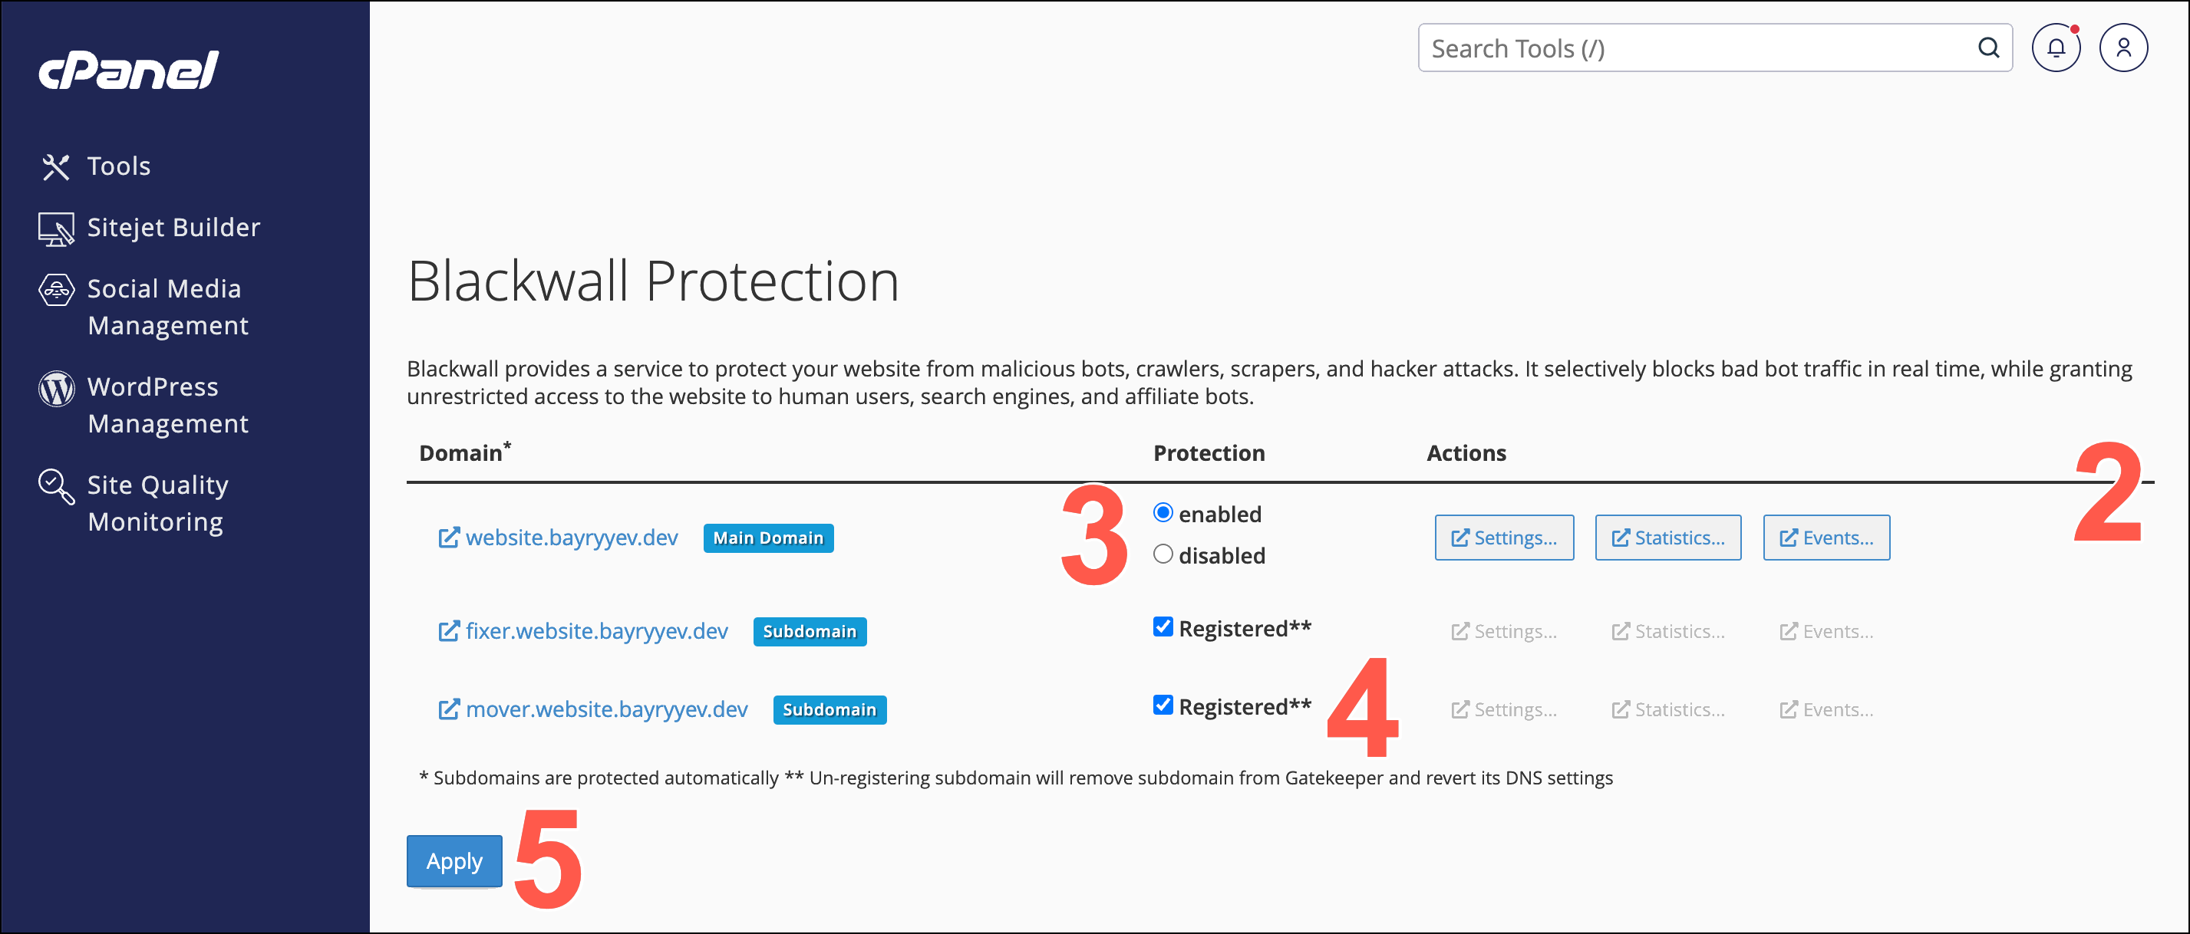Click the search magnifier icon
The height and width of the screenshot is (934, 2190).
coord(1987,48)
